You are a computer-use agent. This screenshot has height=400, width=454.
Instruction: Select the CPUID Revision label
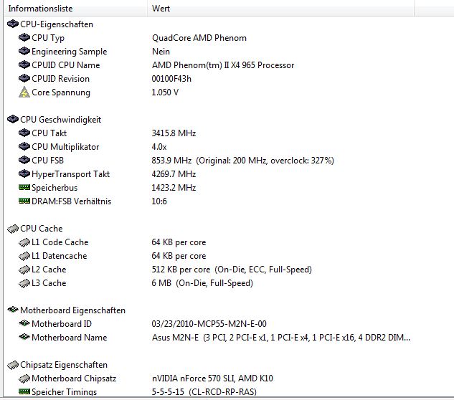(60, 79)
